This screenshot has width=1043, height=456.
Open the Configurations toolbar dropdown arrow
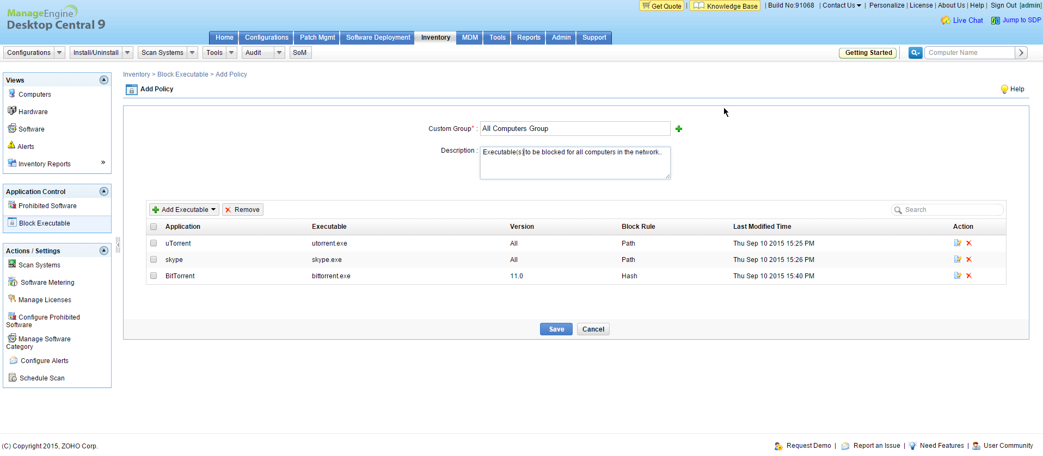[59, 53]
